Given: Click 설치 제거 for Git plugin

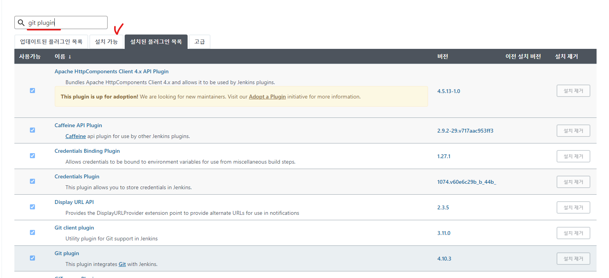Looking at the screenshot, I should point(573,259).
